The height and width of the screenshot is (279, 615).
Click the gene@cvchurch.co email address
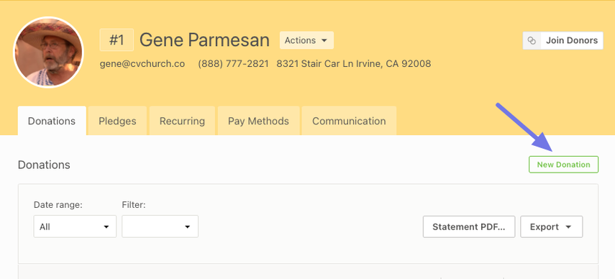click(142, 63)
